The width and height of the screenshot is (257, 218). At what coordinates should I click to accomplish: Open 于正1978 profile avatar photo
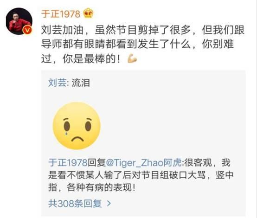19,21
